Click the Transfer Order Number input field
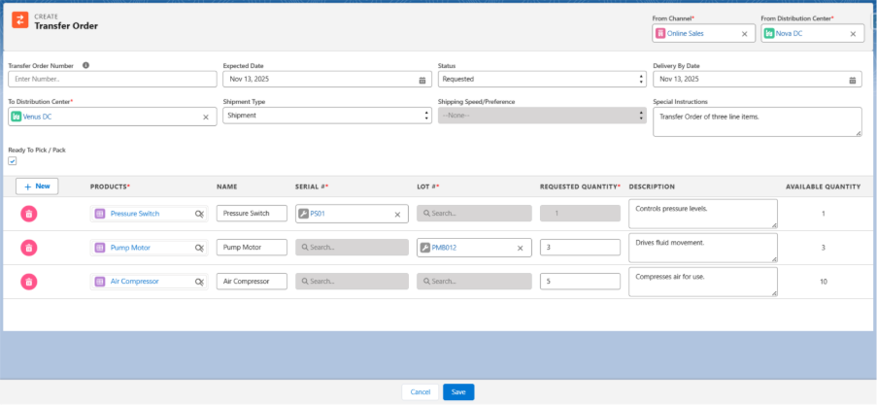Image resolution: width=877 pixels, height=405 pixels. [112, 80]
